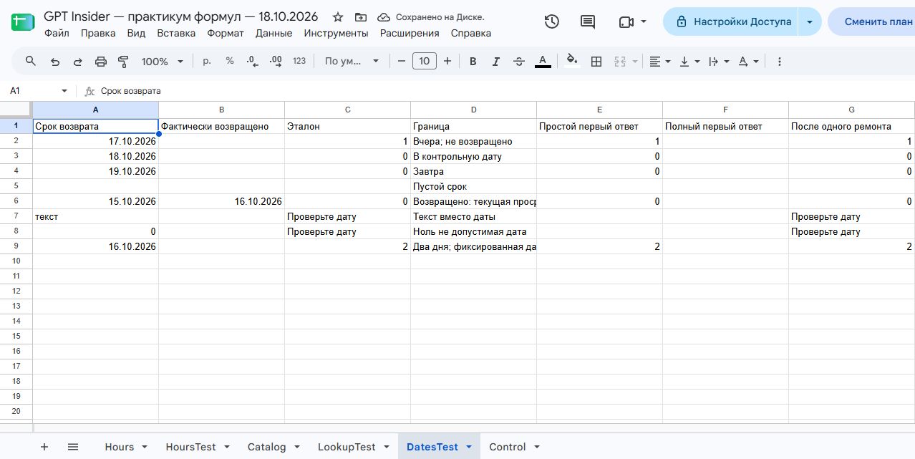Toggle italic formatting

[495, 62]
